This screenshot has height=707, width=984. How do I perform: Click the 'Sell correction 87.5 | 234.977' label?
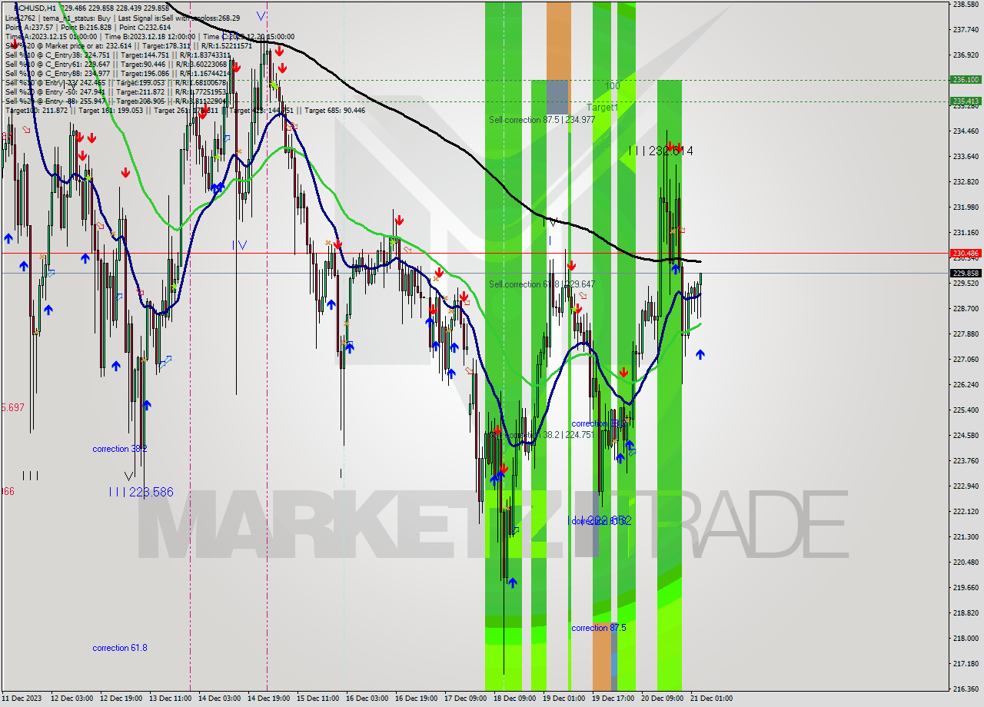(542, 120)
